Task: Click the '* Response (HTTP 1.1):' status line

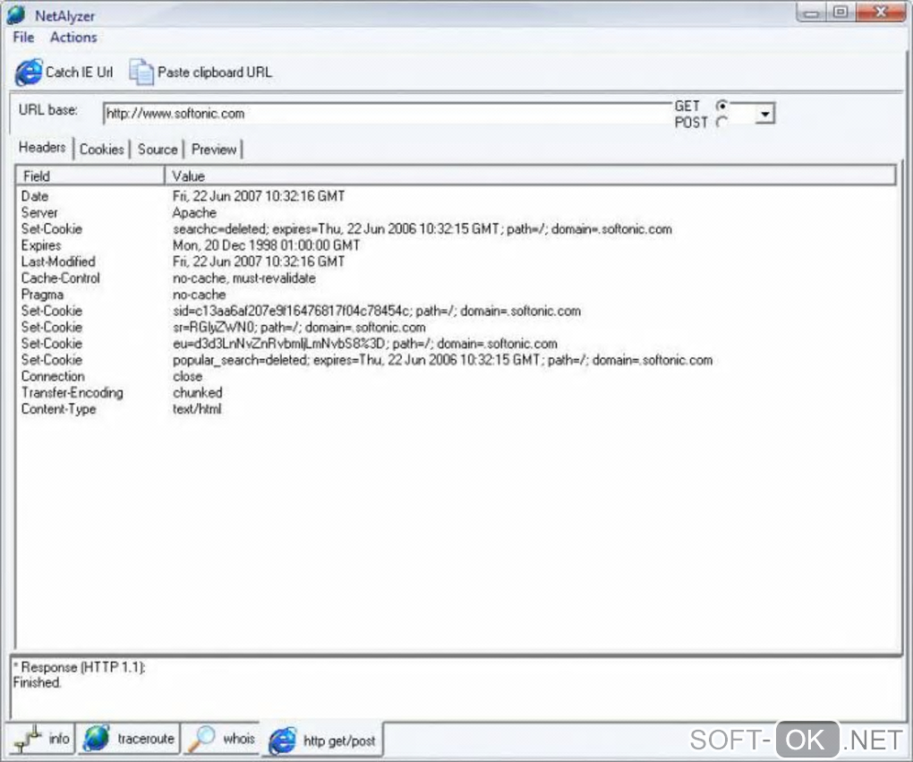Action: 79,667
